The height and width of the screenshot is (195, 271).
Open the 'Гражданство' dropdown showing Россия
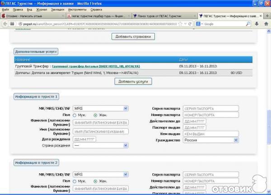point(210,140)
